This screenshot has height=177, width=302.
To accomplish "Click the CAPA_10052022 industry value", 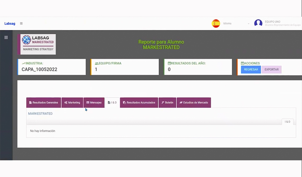I will tap(39, 69).
